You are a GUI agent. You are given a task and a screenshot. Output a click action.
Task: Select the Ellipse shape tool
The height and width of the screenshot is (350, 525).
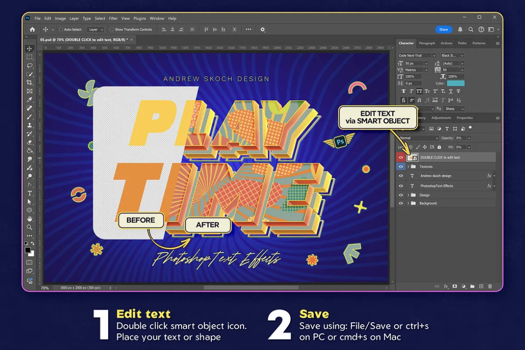29,210
